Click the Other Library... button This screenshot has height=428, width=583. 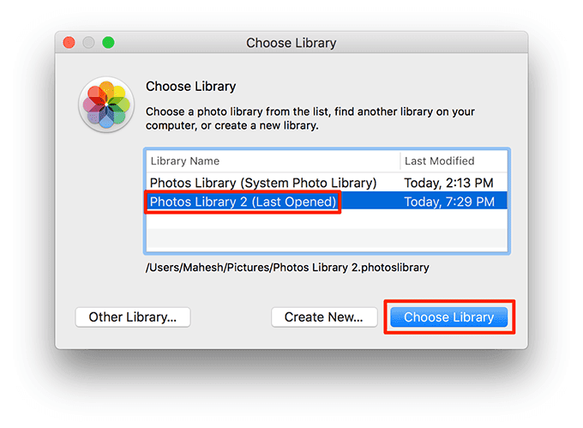(x=133, y=317)
